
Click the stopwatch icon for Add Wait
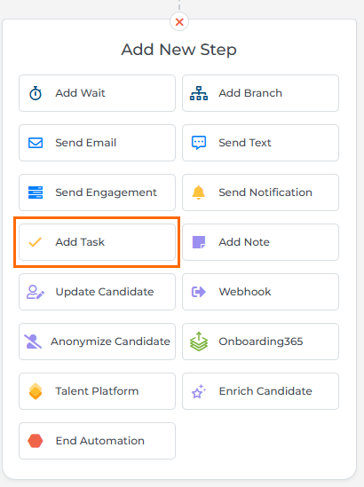[x=36, y=93]
